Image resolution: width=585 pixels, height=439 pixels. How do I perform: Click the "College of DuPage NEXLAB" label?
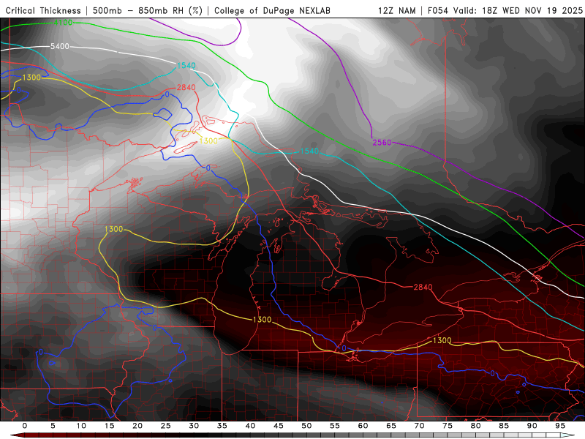(272, 11)
